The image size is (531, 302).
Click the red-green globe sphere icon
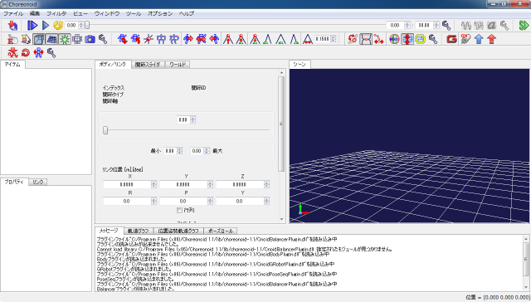pyautogui.click(x=394, y=39)
